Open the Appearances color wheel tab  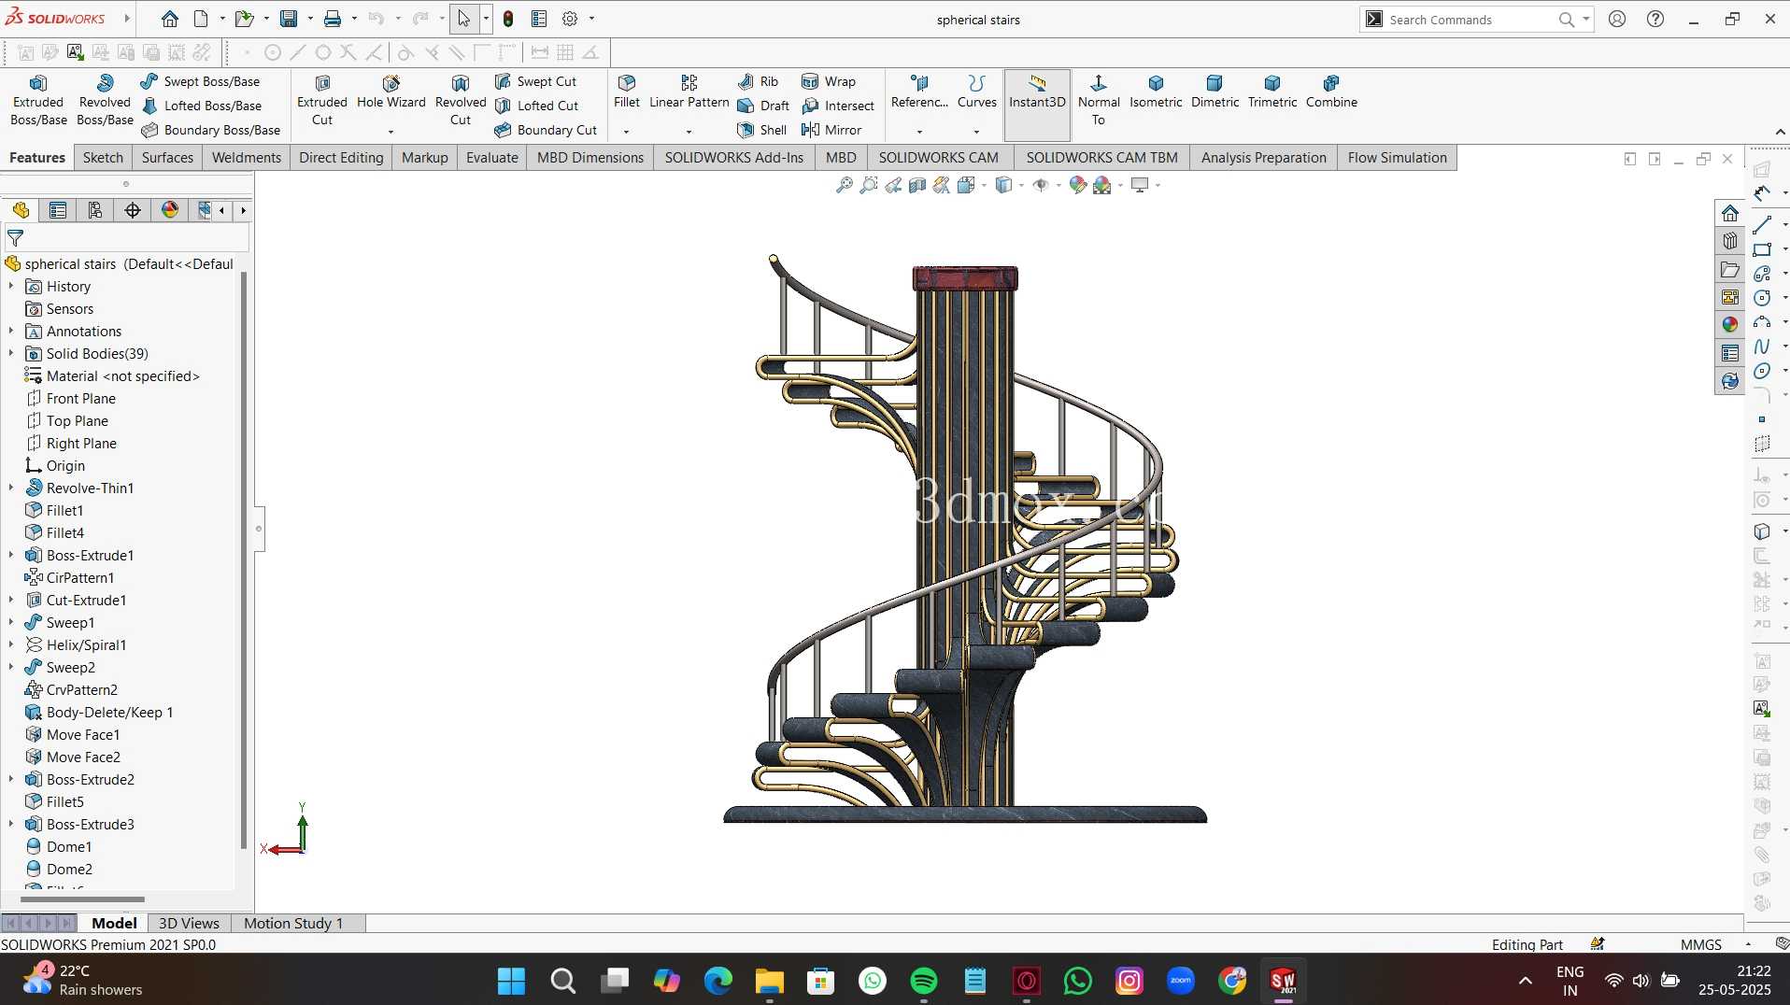(1730, 324)
